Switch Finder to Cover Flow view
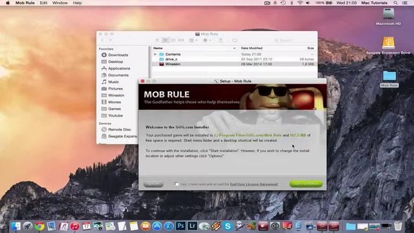414x233 pixels. click(181, 40)
